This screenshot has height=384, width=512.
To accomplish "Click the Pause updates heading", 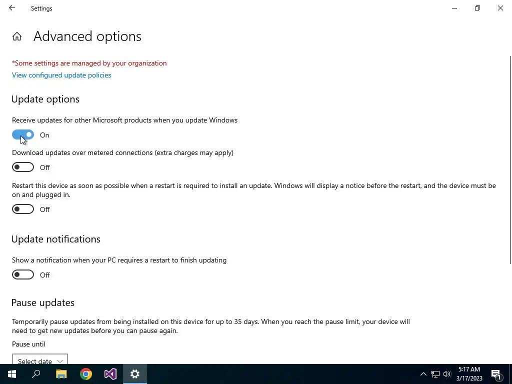I will (x=43, y=302).
